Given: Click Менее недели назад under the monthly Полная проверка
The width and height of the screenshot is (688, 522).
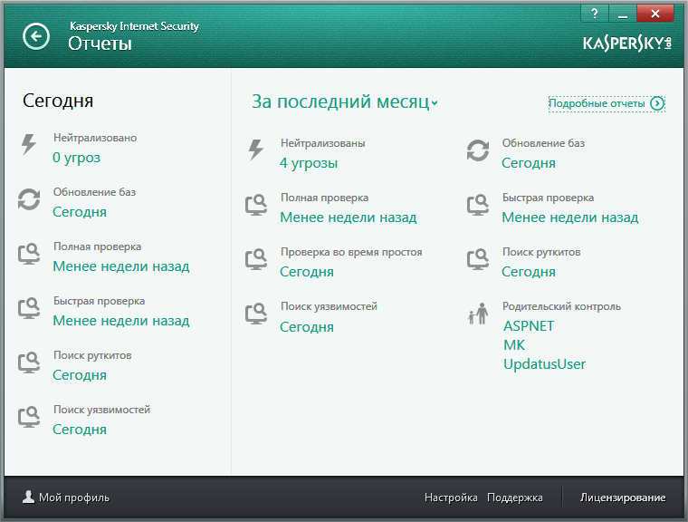Looking at the screenshot, I should 349,217.
